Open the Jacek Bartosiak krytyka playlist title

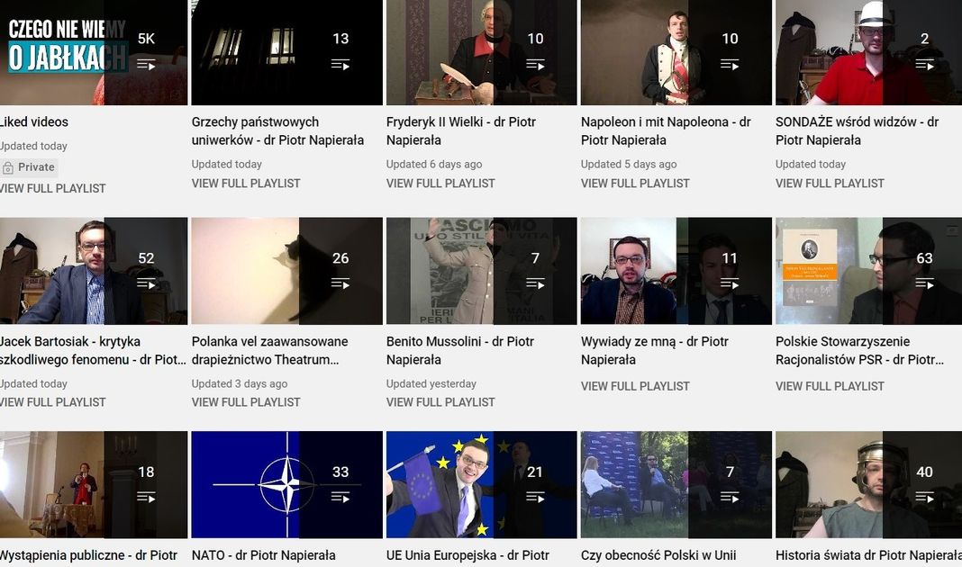[92, 351]
